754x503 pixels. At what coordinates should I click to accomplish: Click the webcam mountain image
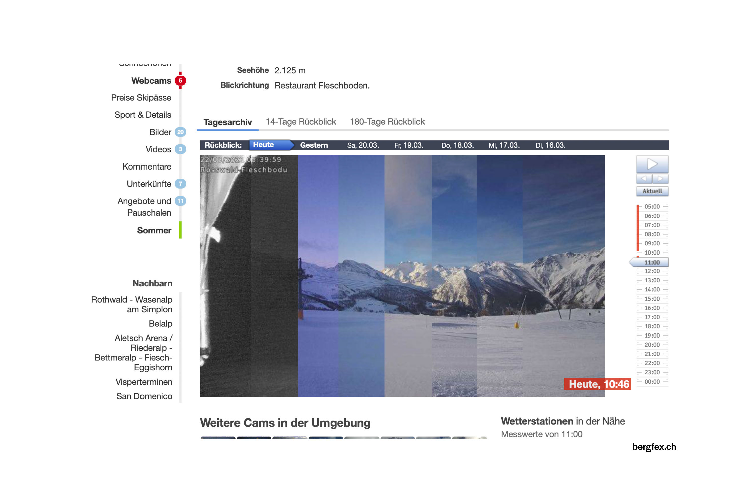[402, 276]
